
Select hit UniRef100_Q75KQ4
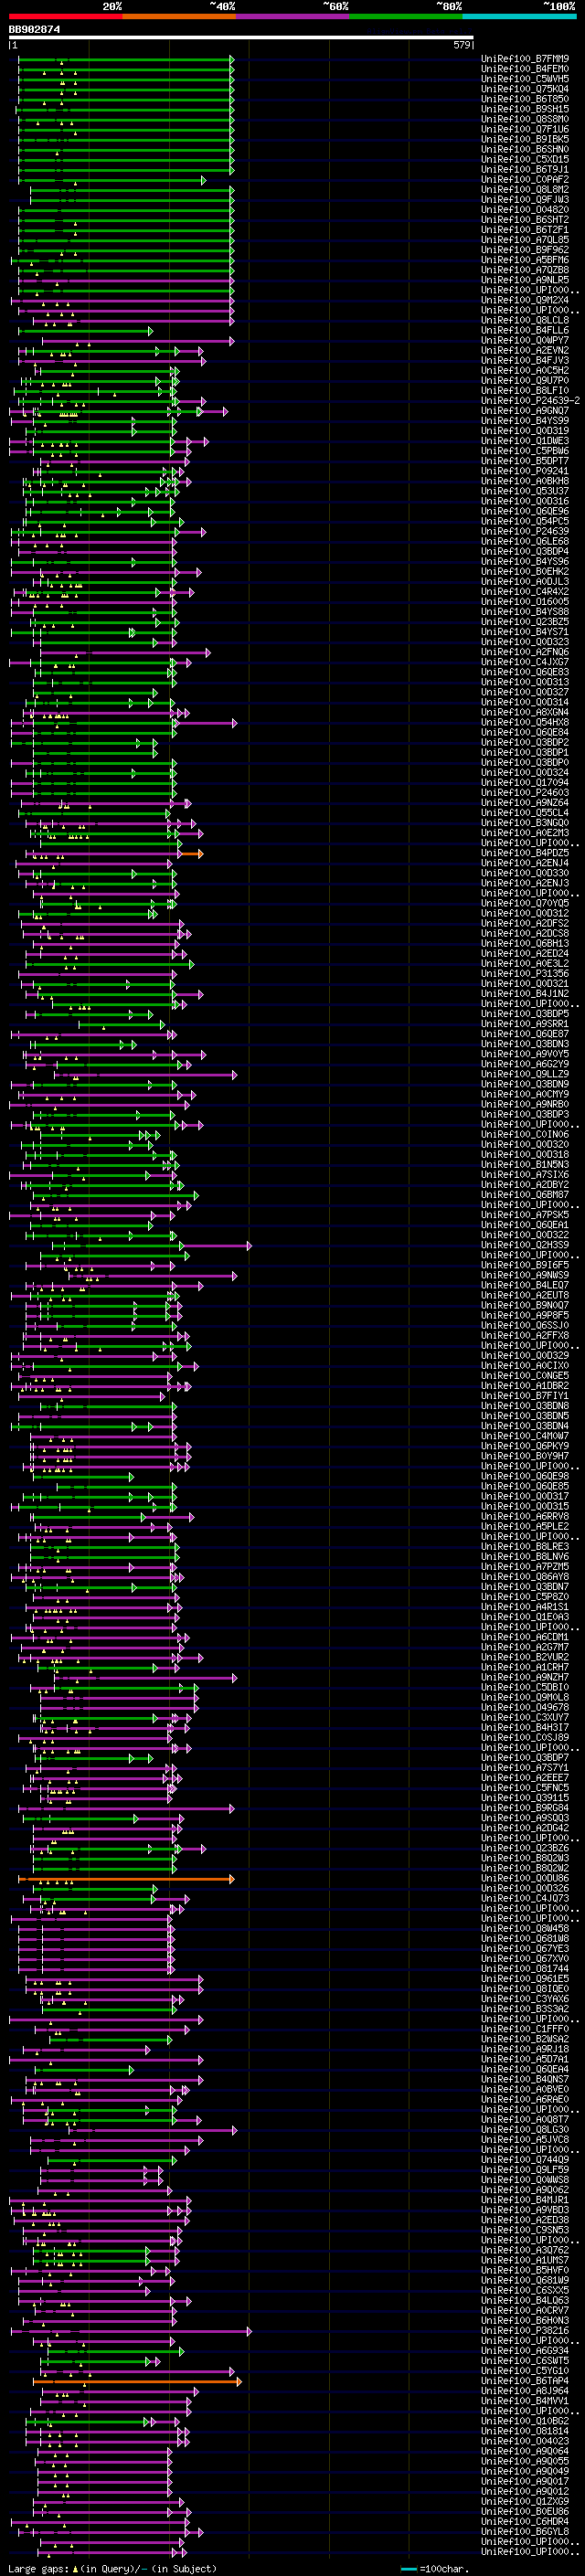pyautogui.click(x=525, y=89)
